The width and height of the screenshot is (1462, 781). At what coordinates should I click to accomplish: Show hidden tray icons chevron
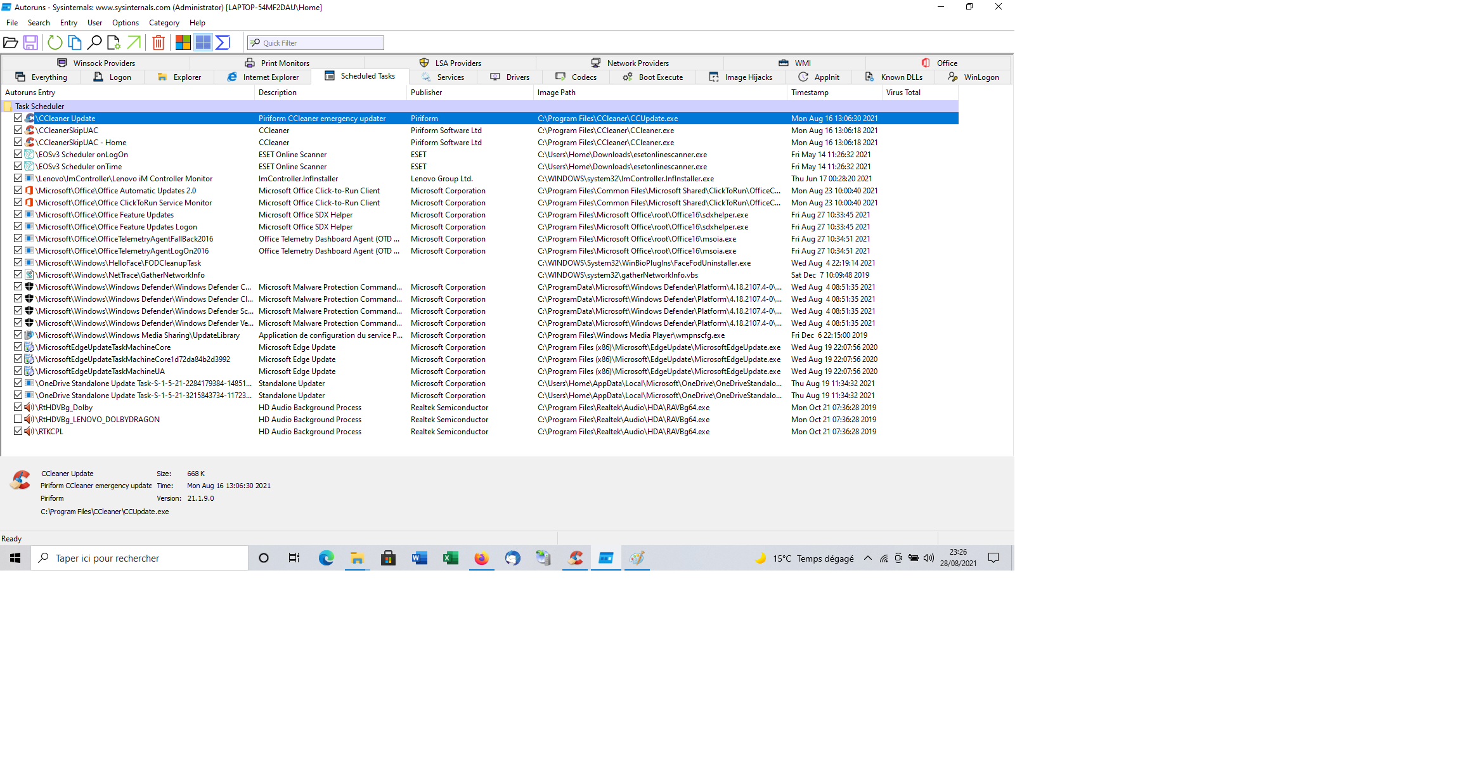(x=867, y=558)
